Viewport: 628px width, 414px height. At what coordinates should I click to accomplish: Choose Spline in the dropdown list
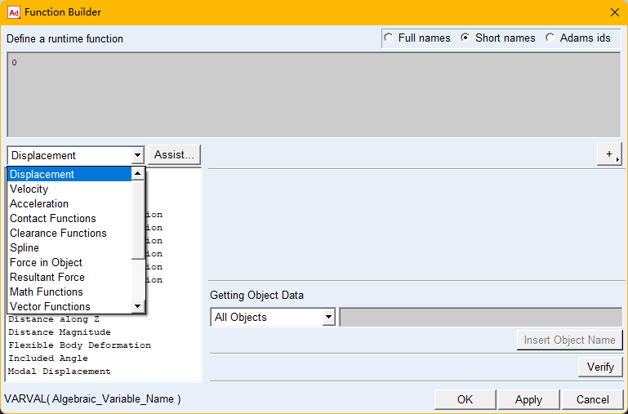coord(69,248)
